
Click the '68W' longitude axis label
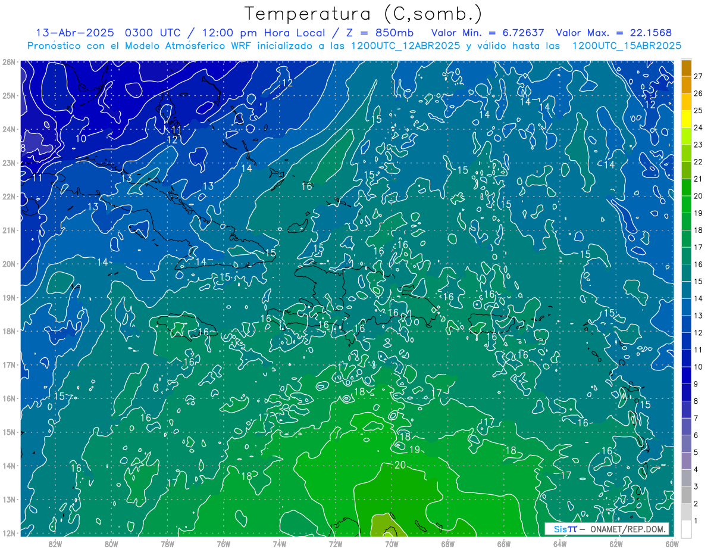[447, 544]
